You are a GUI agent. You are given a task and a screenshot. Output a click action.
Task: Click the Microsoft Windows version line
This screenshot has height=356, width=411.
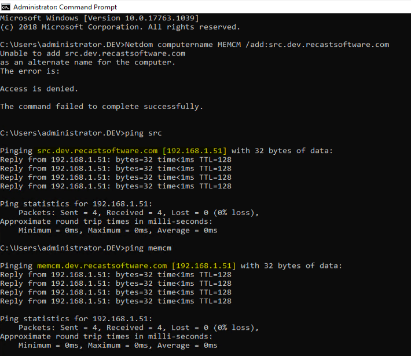(100, 18)
